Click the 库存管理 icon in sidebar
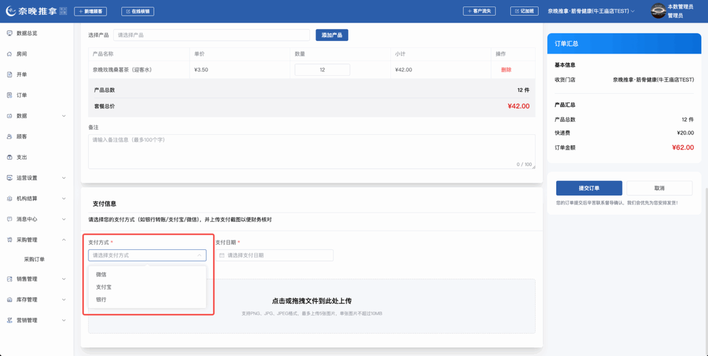The image size is (708, 356). [x=9, y=300]
